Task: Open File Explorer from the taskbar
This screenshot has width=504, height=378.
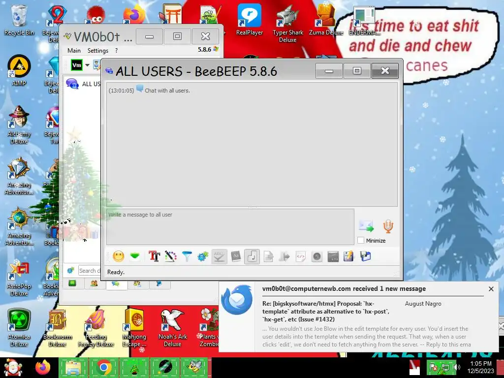Action: [x=73, y=367]
